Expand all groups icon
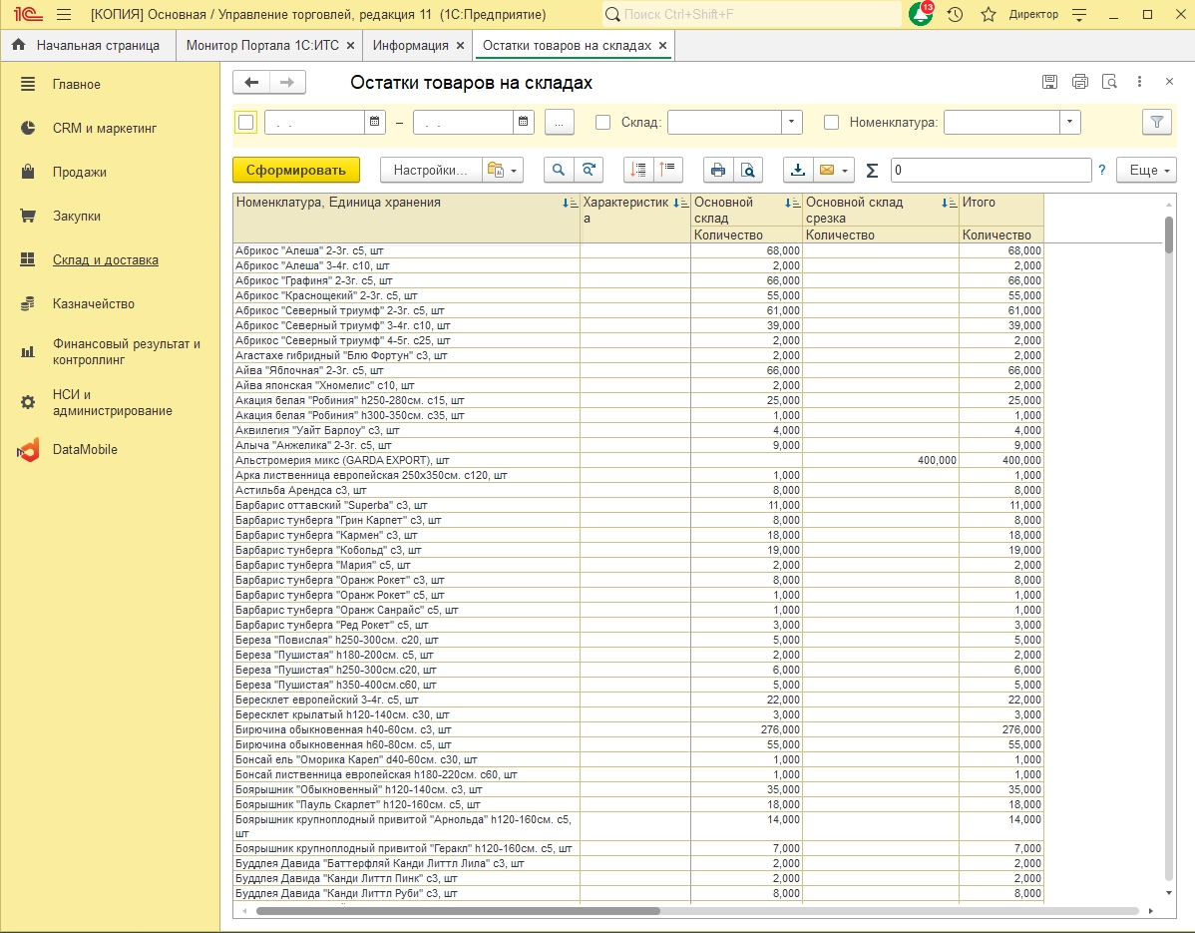 638,170
